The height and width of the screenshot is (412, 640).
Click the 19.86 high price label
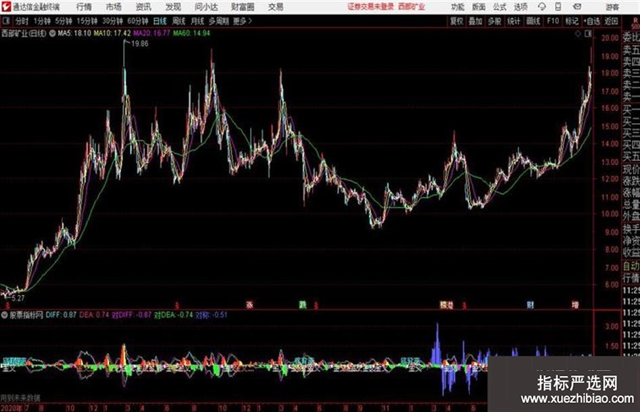pos(140,44)
